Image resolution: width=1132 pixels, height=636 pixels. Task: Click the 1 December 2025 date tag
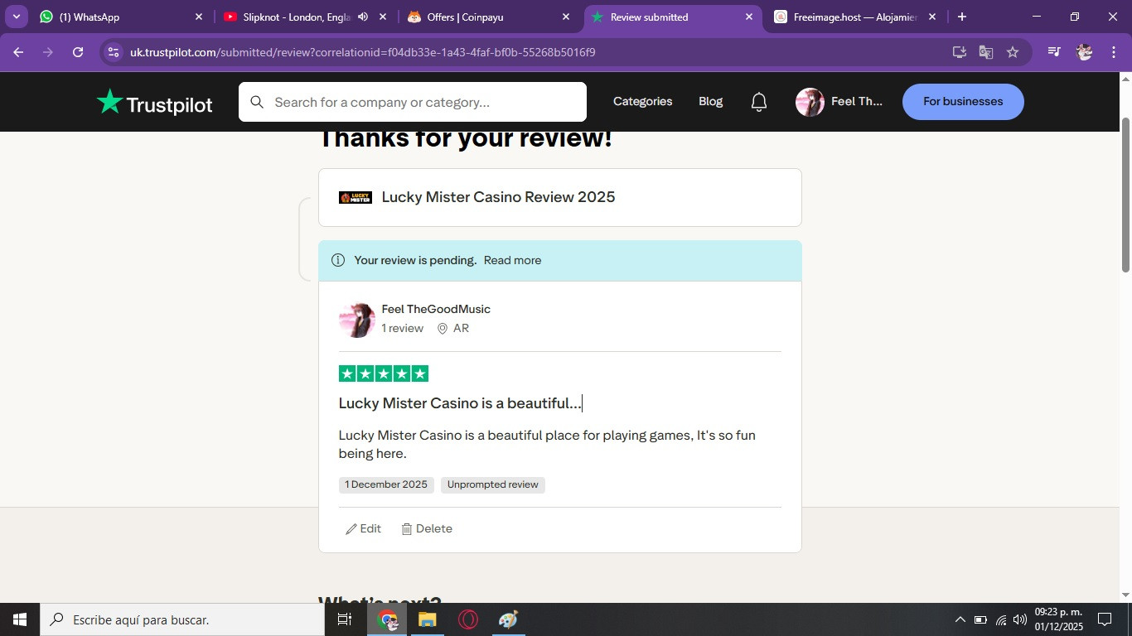point(386,484)
